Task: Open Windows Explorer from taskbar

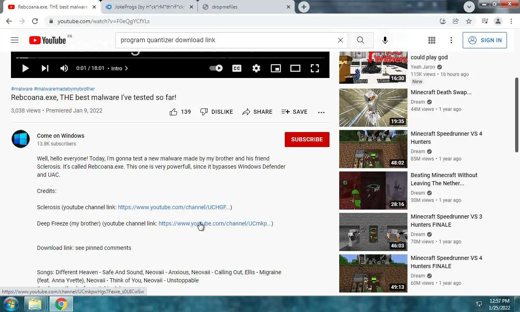Action: (x=35, y=304)
